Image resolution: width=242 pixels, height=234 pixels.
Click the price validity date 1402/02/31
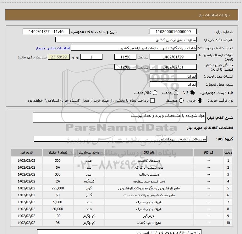click(x=173, y=67)
